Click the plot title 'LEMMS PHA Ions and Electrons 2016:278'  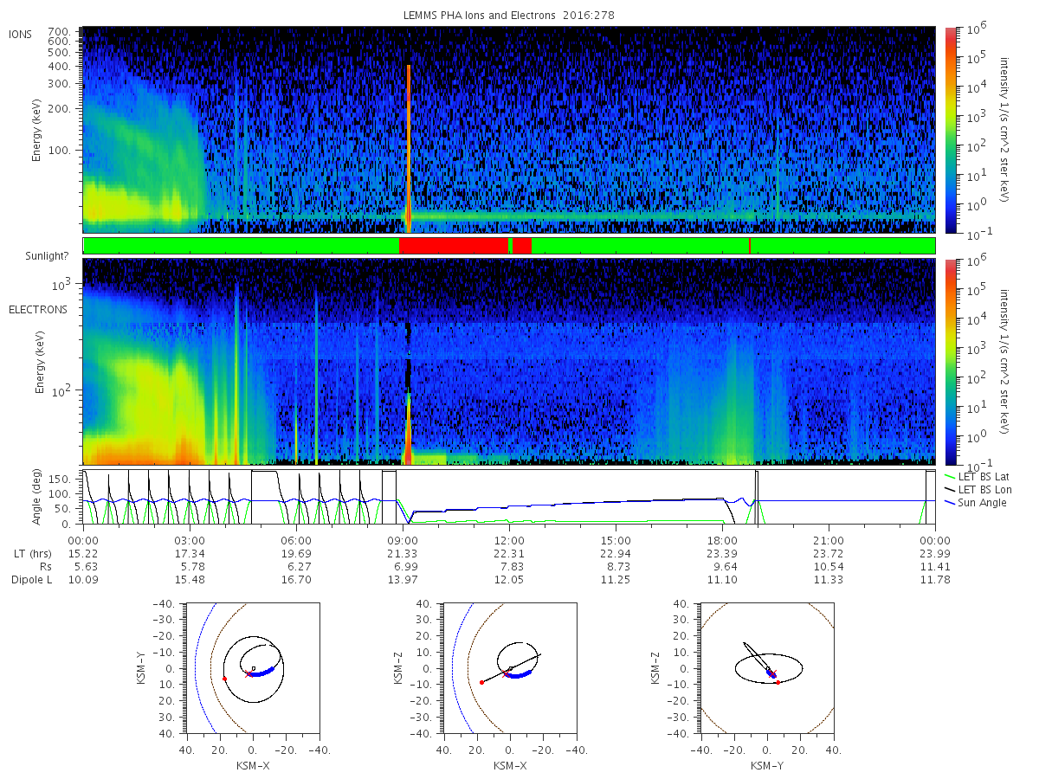(509, 16)
